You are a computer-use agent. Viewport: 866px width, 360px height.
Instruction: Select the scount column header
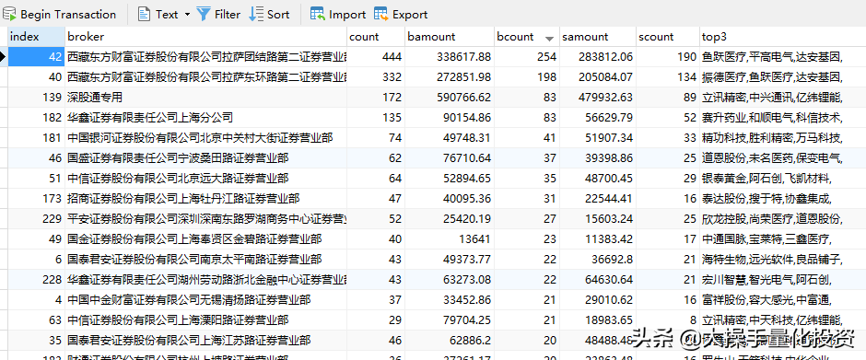667,37
